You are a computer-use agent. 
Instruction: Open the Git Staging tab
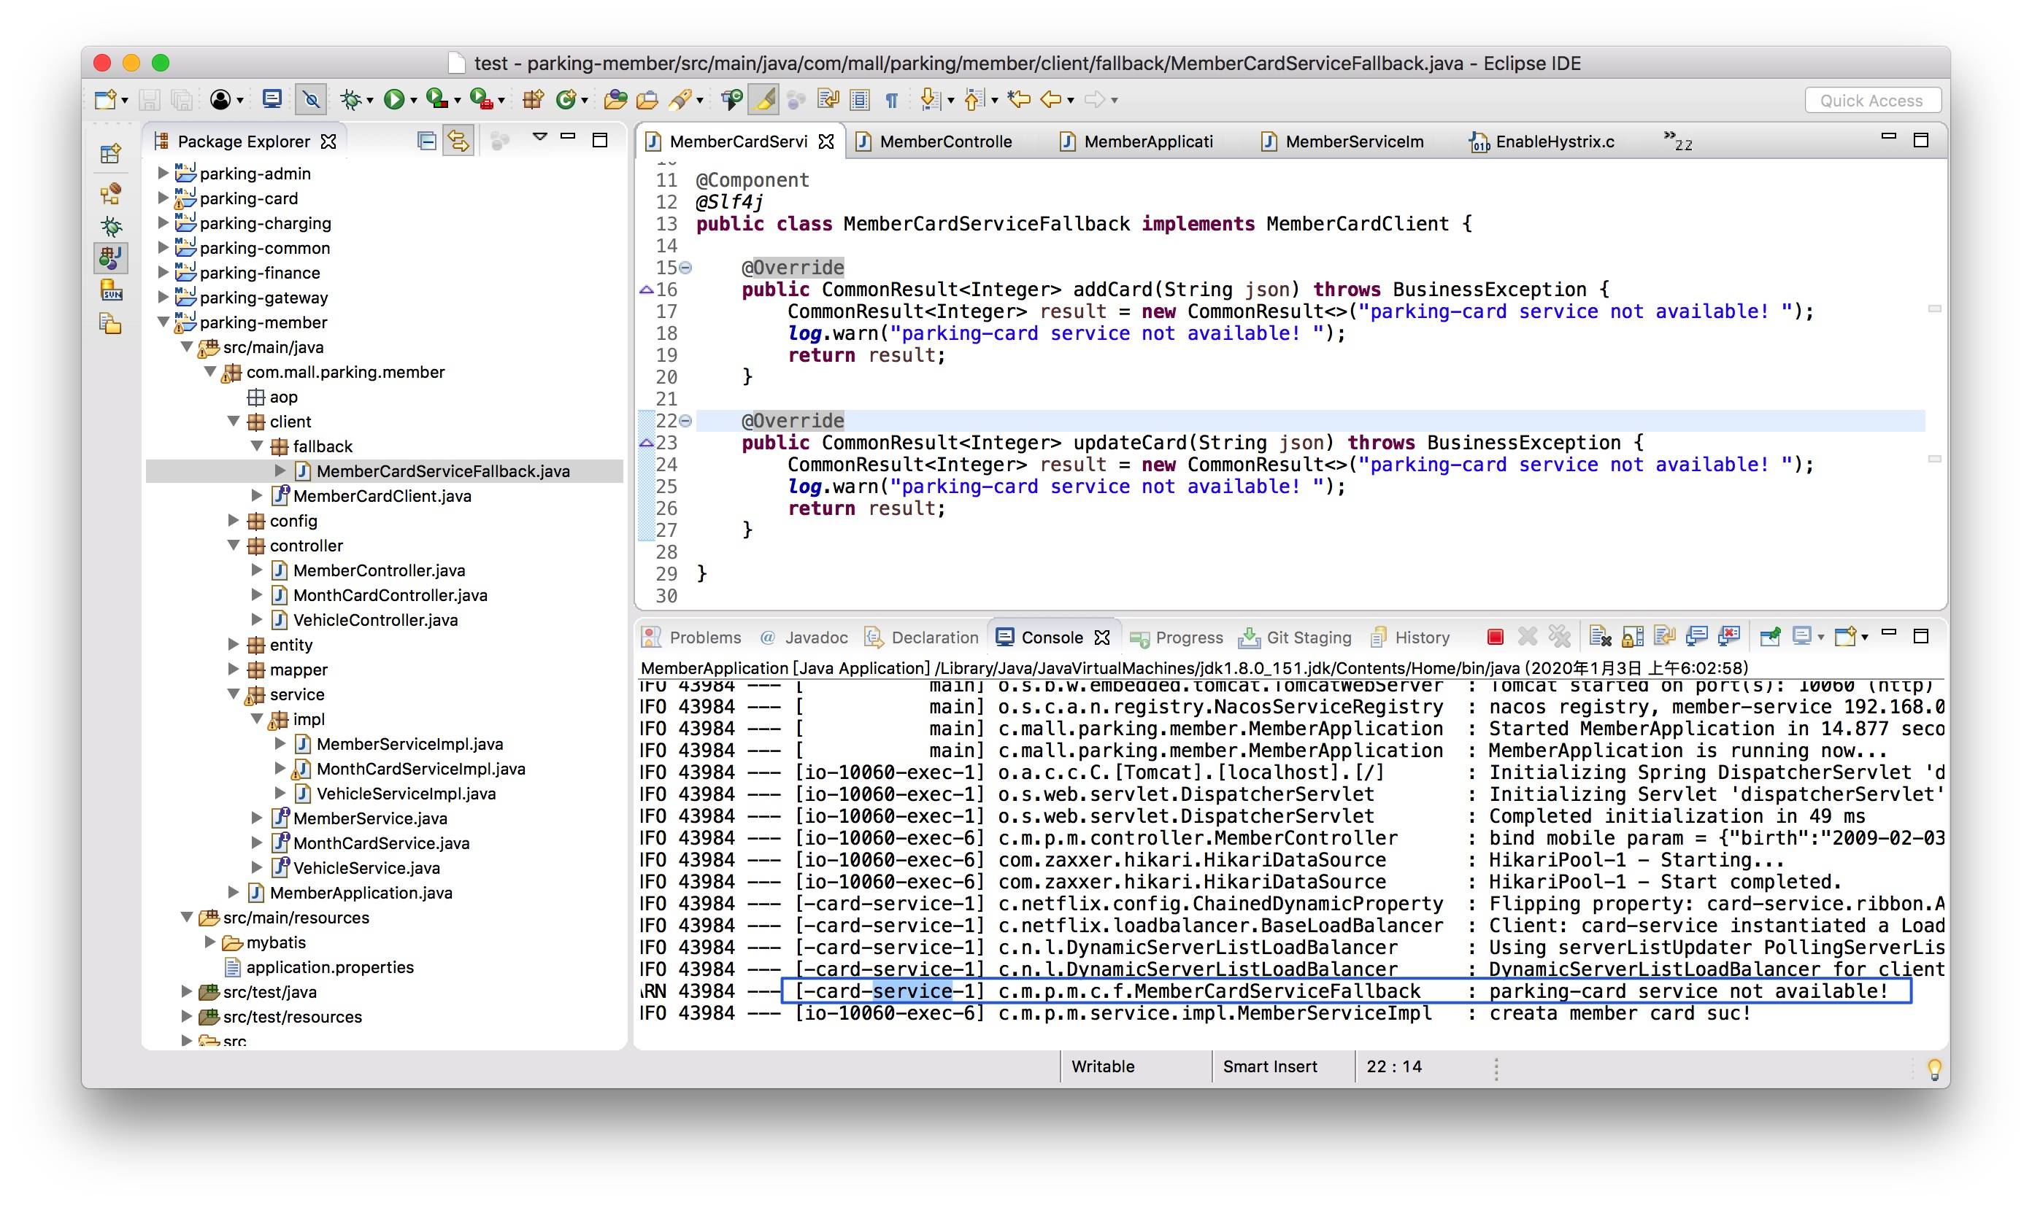coord(1307,638)
